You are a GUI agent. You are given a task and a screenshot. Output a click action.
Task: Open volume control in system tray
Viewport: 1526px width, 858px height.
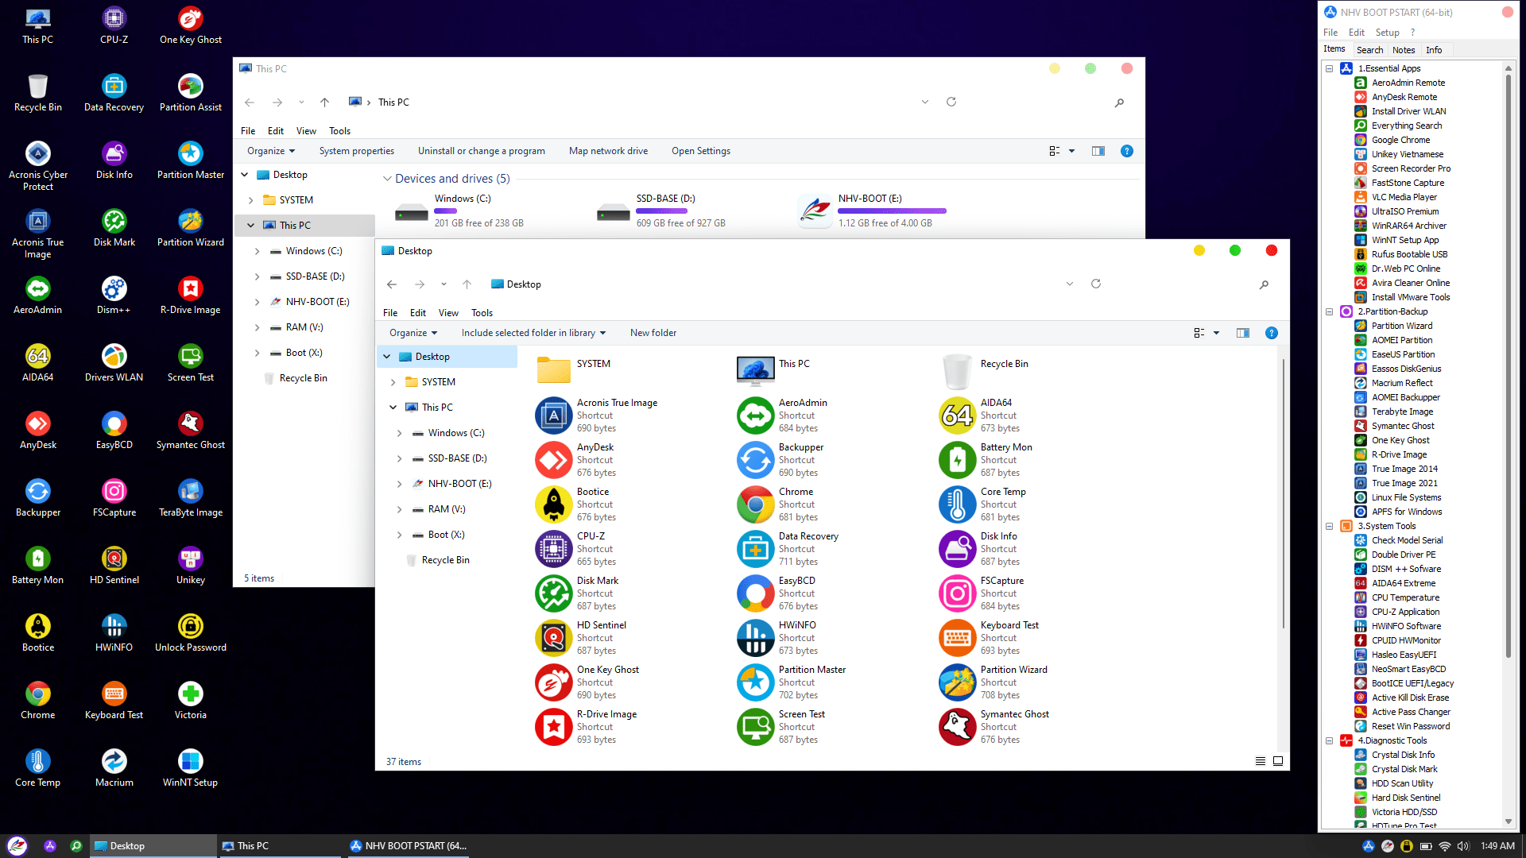click(x=1463, y=846)
